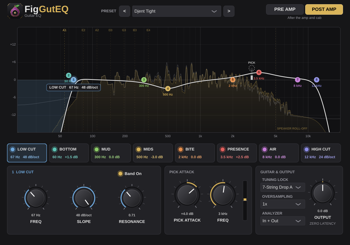Click the OUTPUT gain knob
The height and width of the screenshot is (245, 350).
323,192
